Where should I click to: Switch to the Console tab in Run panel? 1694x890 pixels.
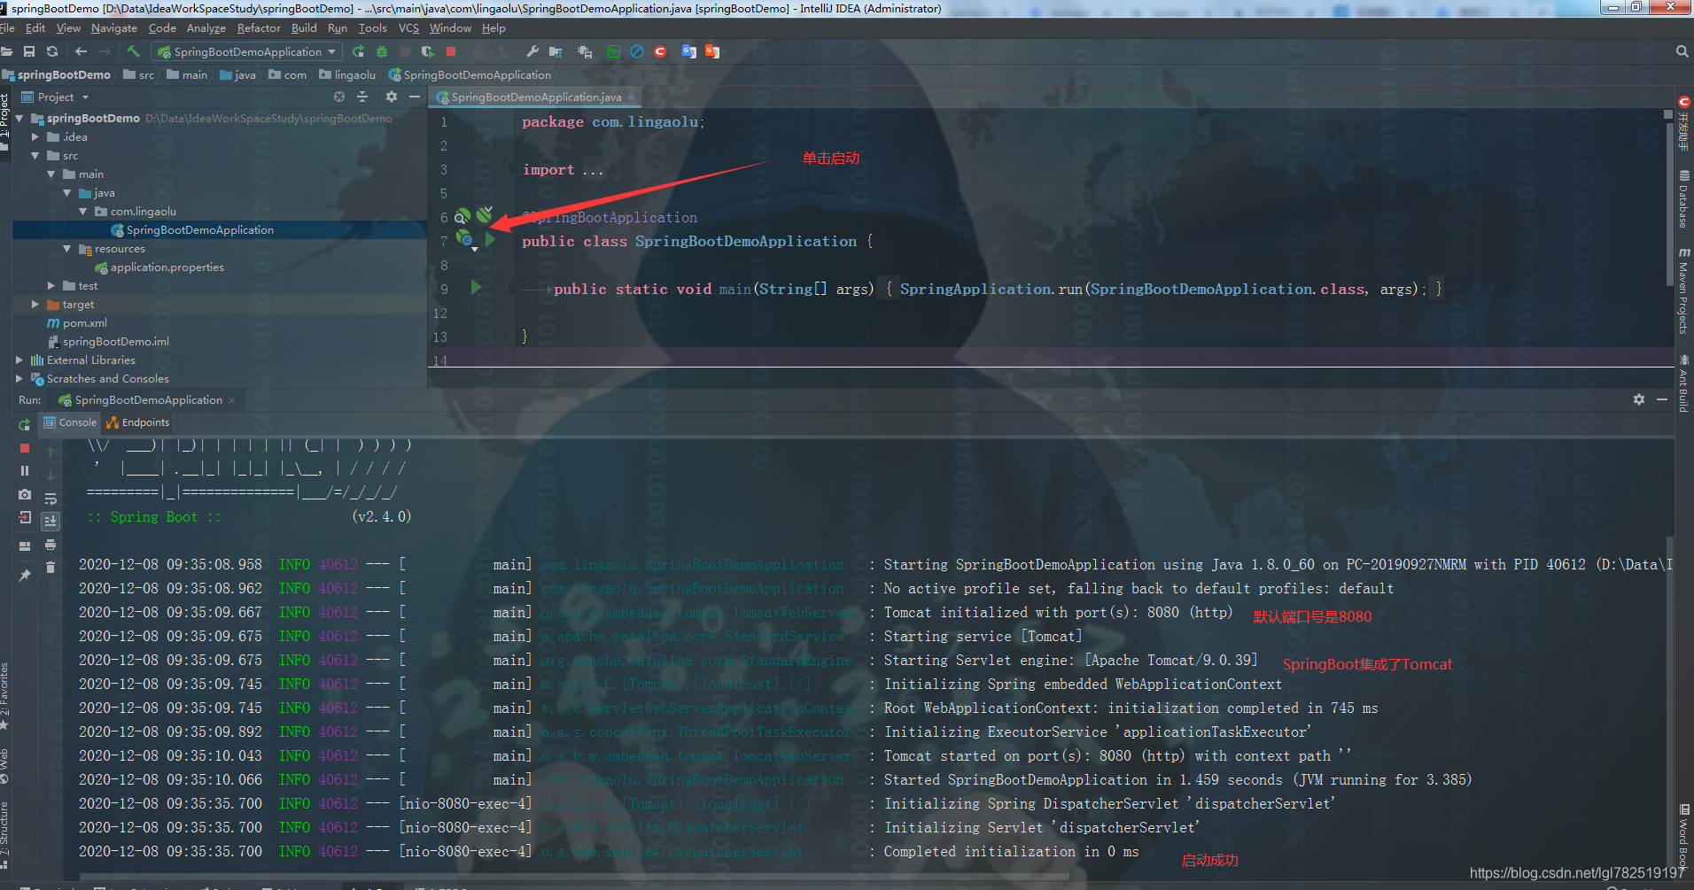[x=70, y=422]
